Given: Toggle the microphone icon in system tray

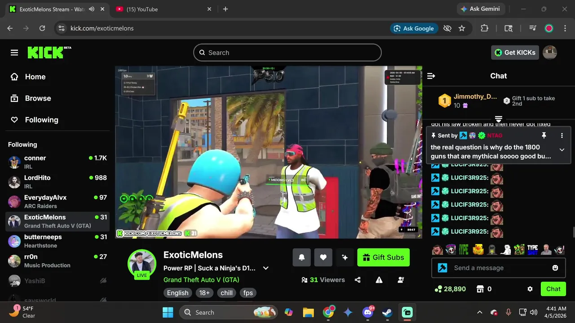Looking at the screenshot, I should point(508,312).
